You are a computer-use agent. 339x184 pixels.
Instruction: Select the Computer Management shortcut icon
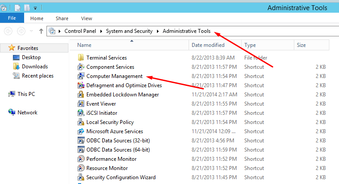coord(81,76)
